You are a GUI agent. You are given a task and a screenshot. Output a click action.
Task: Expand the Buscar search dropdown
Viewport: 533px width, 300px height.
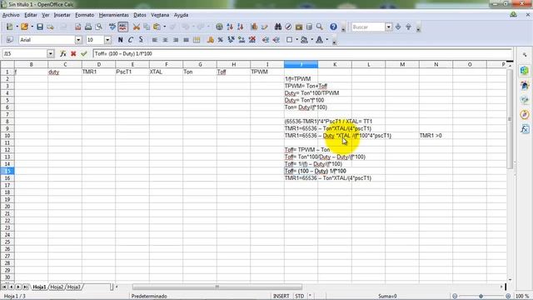pyautogui.click(x=389, y=27)
